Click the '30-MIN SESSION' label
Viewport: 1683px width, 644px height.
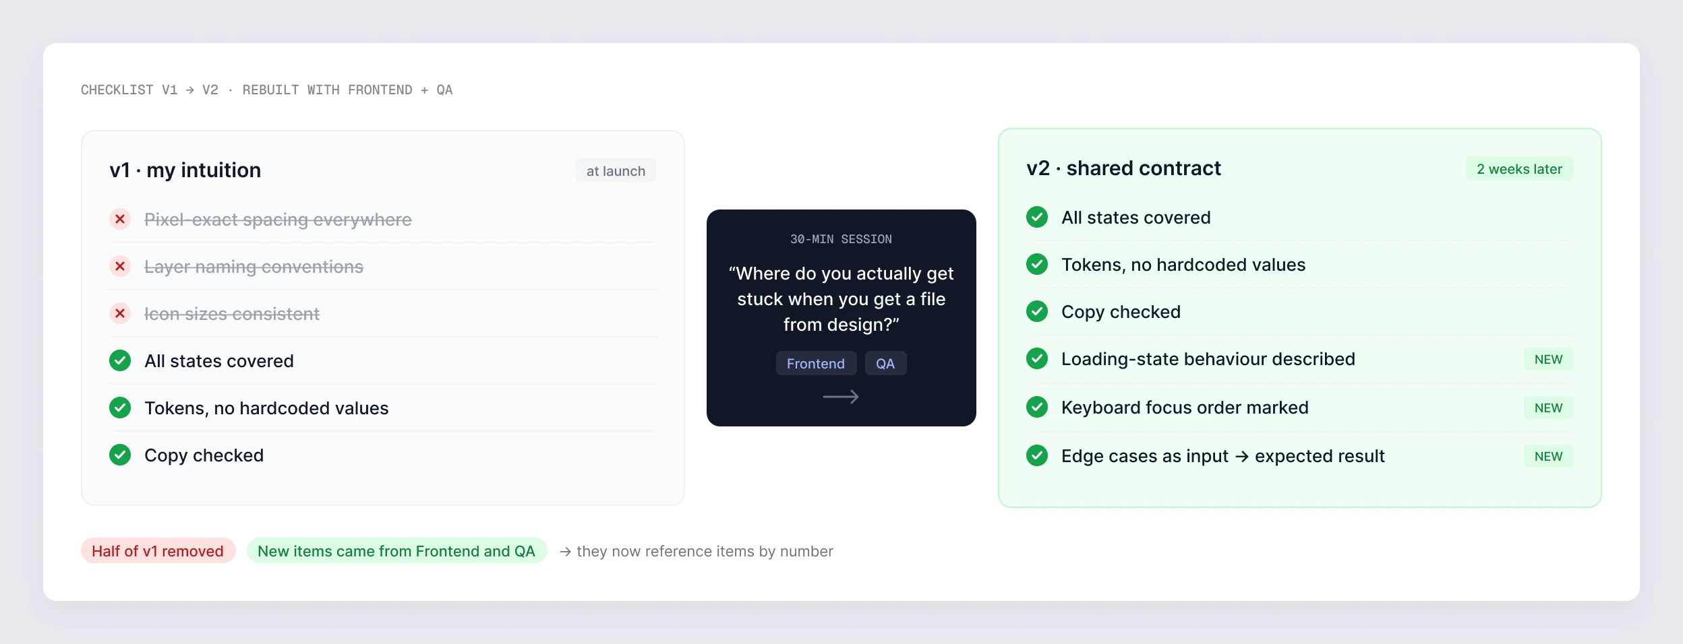click(841, 239)
